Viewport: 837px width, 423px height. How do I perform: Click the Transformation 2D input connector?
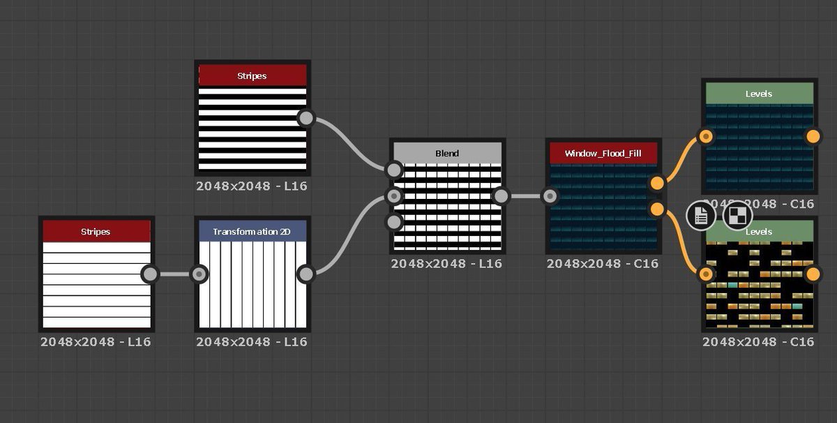pyautogui.click(x=199, y=274)
